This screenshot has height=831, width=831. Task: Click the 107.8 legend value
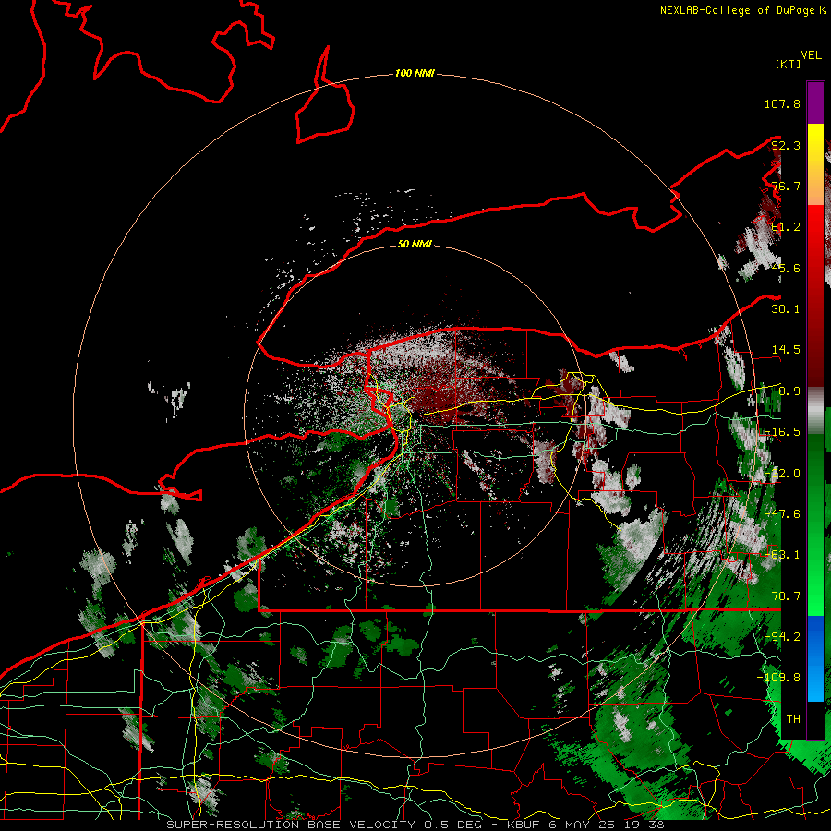pos(782,103)
